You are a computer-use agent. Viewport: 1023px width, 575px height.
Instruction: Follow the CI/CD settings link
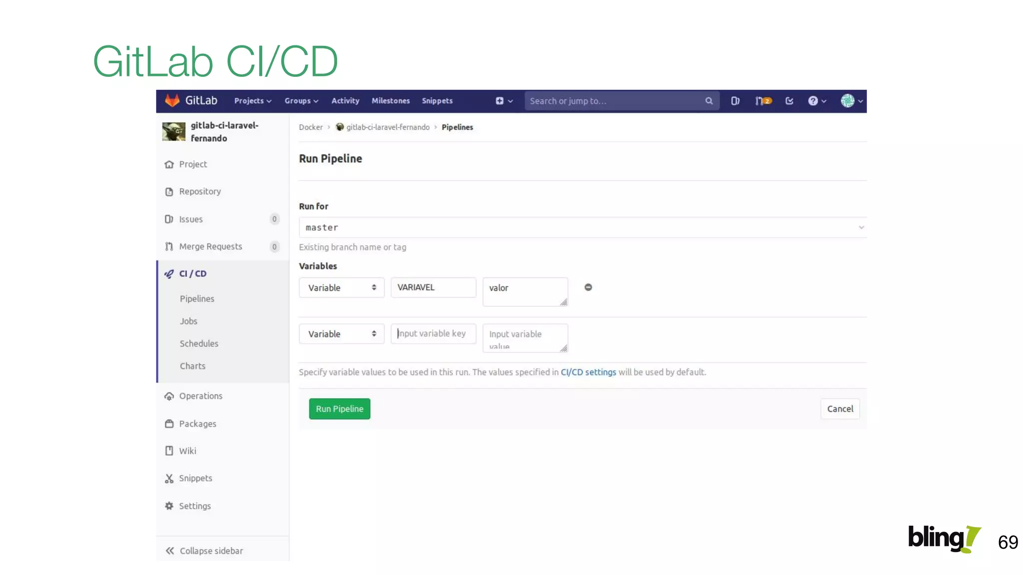[588, 372]
